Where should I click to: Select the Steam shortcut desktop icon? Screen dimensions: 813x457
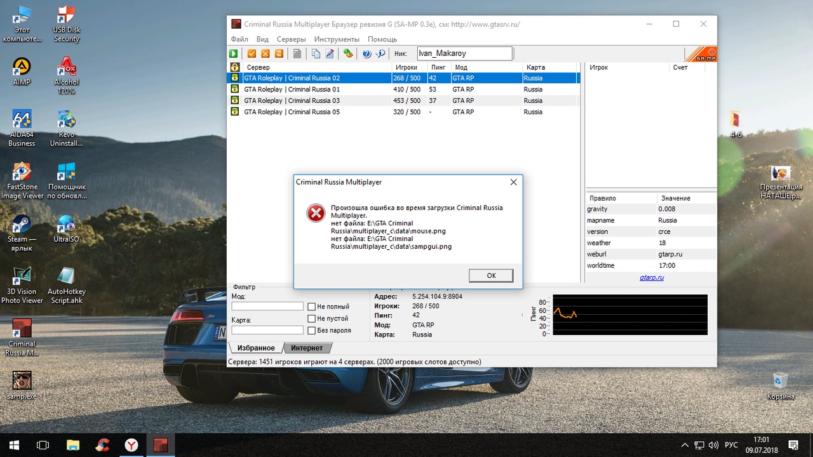point(22,233)
